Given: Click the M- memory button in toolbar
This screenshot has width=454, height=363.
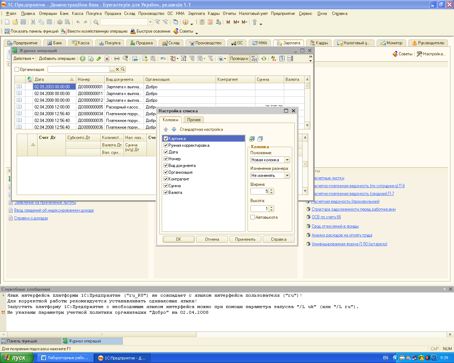Looking at the screenshot, I should click(244, 22).
